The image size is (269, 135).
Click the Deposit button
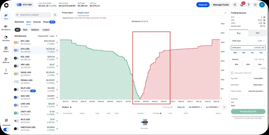203,5
